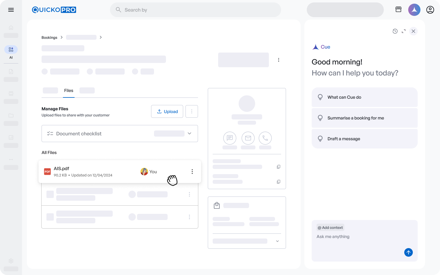The width and height of the screenshot is (440, 275).
Task: Click the Add context chip
Action: tap(330, 228)
